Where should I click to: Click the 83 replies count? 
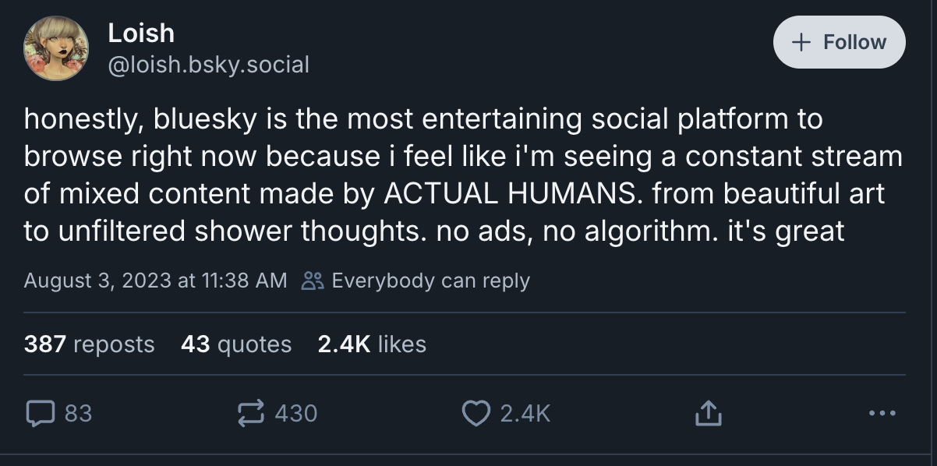(78, 414)
